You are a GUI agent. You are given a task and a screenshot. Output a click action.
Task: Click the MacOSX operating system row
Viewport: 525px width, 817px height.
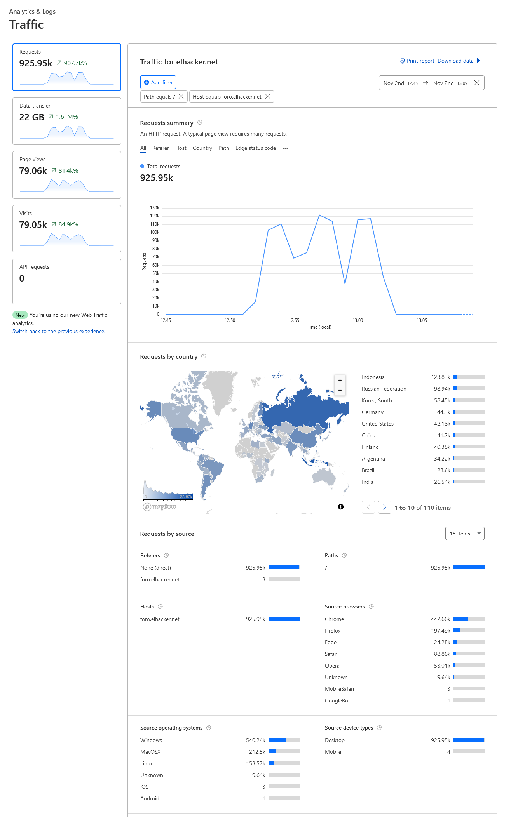click(x=220, y=752)
